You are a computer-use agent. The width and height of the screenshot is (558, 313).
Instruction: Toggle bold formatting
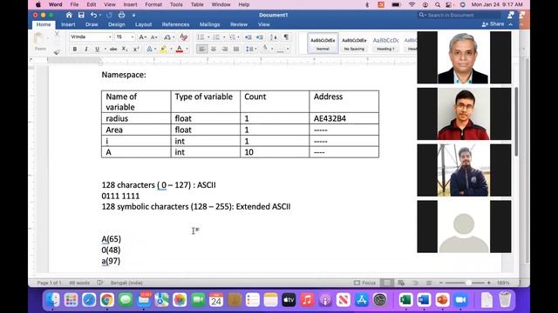tap(75, 49)
